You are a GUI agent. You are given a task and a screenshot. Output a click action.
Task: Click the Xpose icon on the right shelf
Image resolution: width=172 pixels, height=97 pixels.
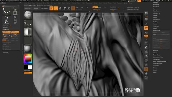(x=146, y=78)
